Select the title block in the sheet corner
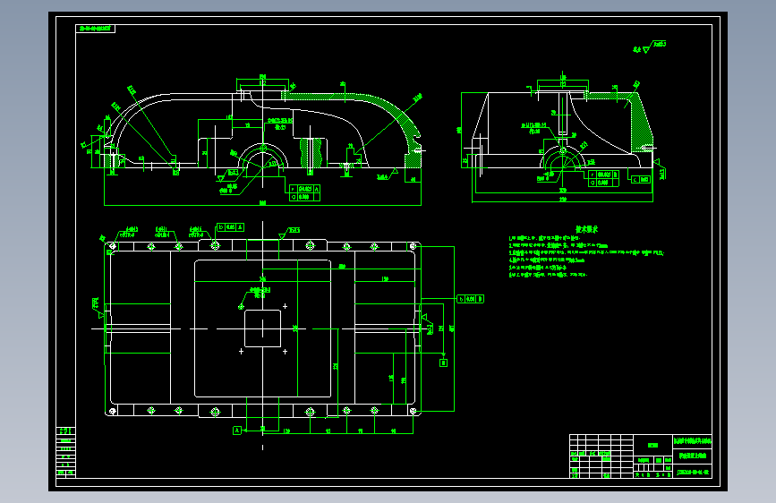 [x=641, y=456]
